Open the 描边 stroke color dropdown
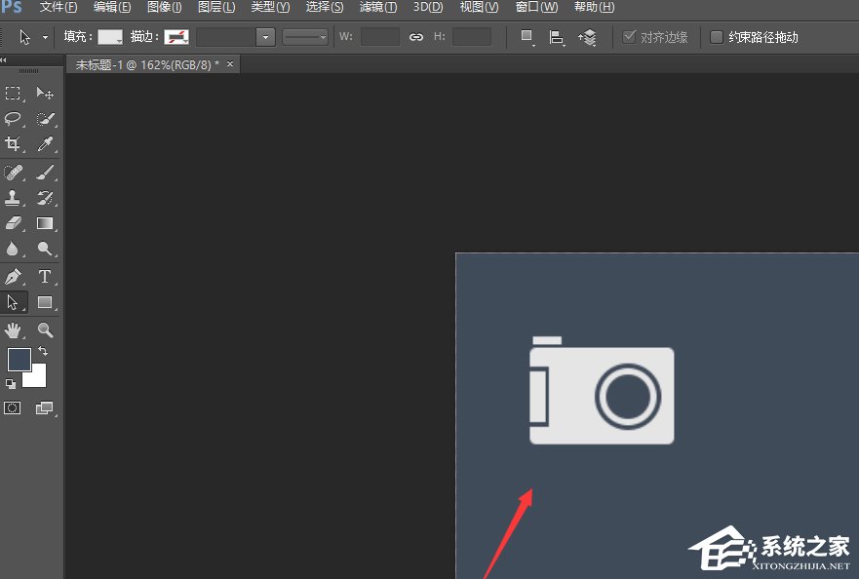Viewport: 859px width, 579px height. click(176, 37)
